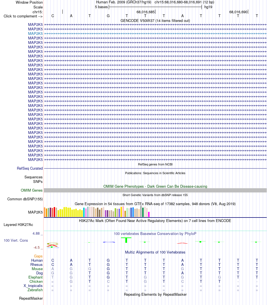Click the 4.88 upper scale value
The image size is (267, 305).
click(36, 234)
